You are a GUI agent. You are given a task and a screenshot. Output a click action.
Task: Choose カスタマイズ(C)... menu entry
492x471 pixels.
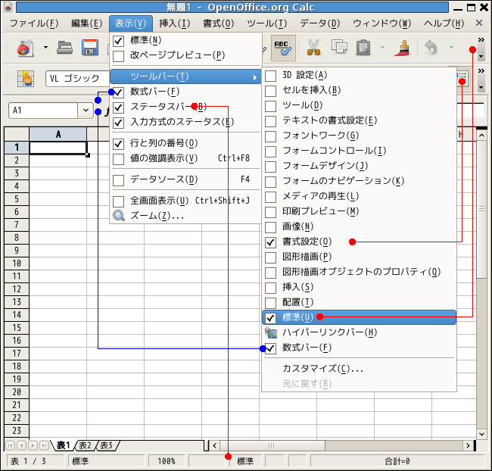coord(359,369)
